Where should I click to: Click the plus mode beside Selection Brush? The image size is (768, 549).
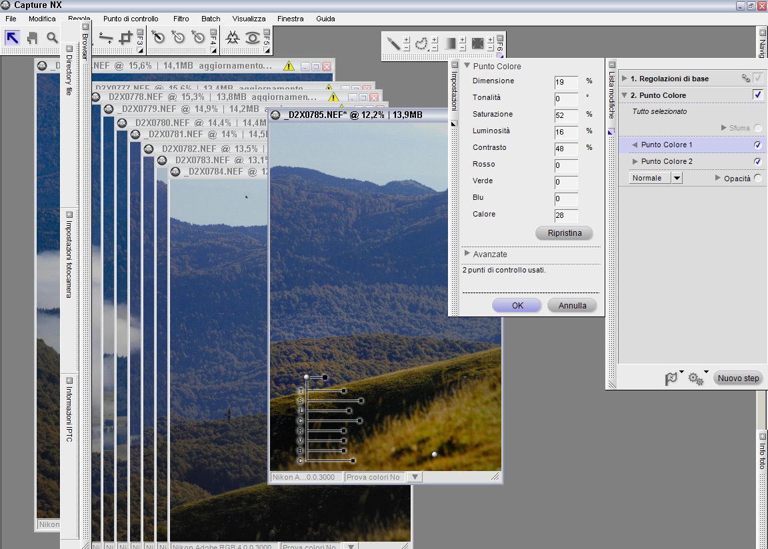(x=407, y=39)
